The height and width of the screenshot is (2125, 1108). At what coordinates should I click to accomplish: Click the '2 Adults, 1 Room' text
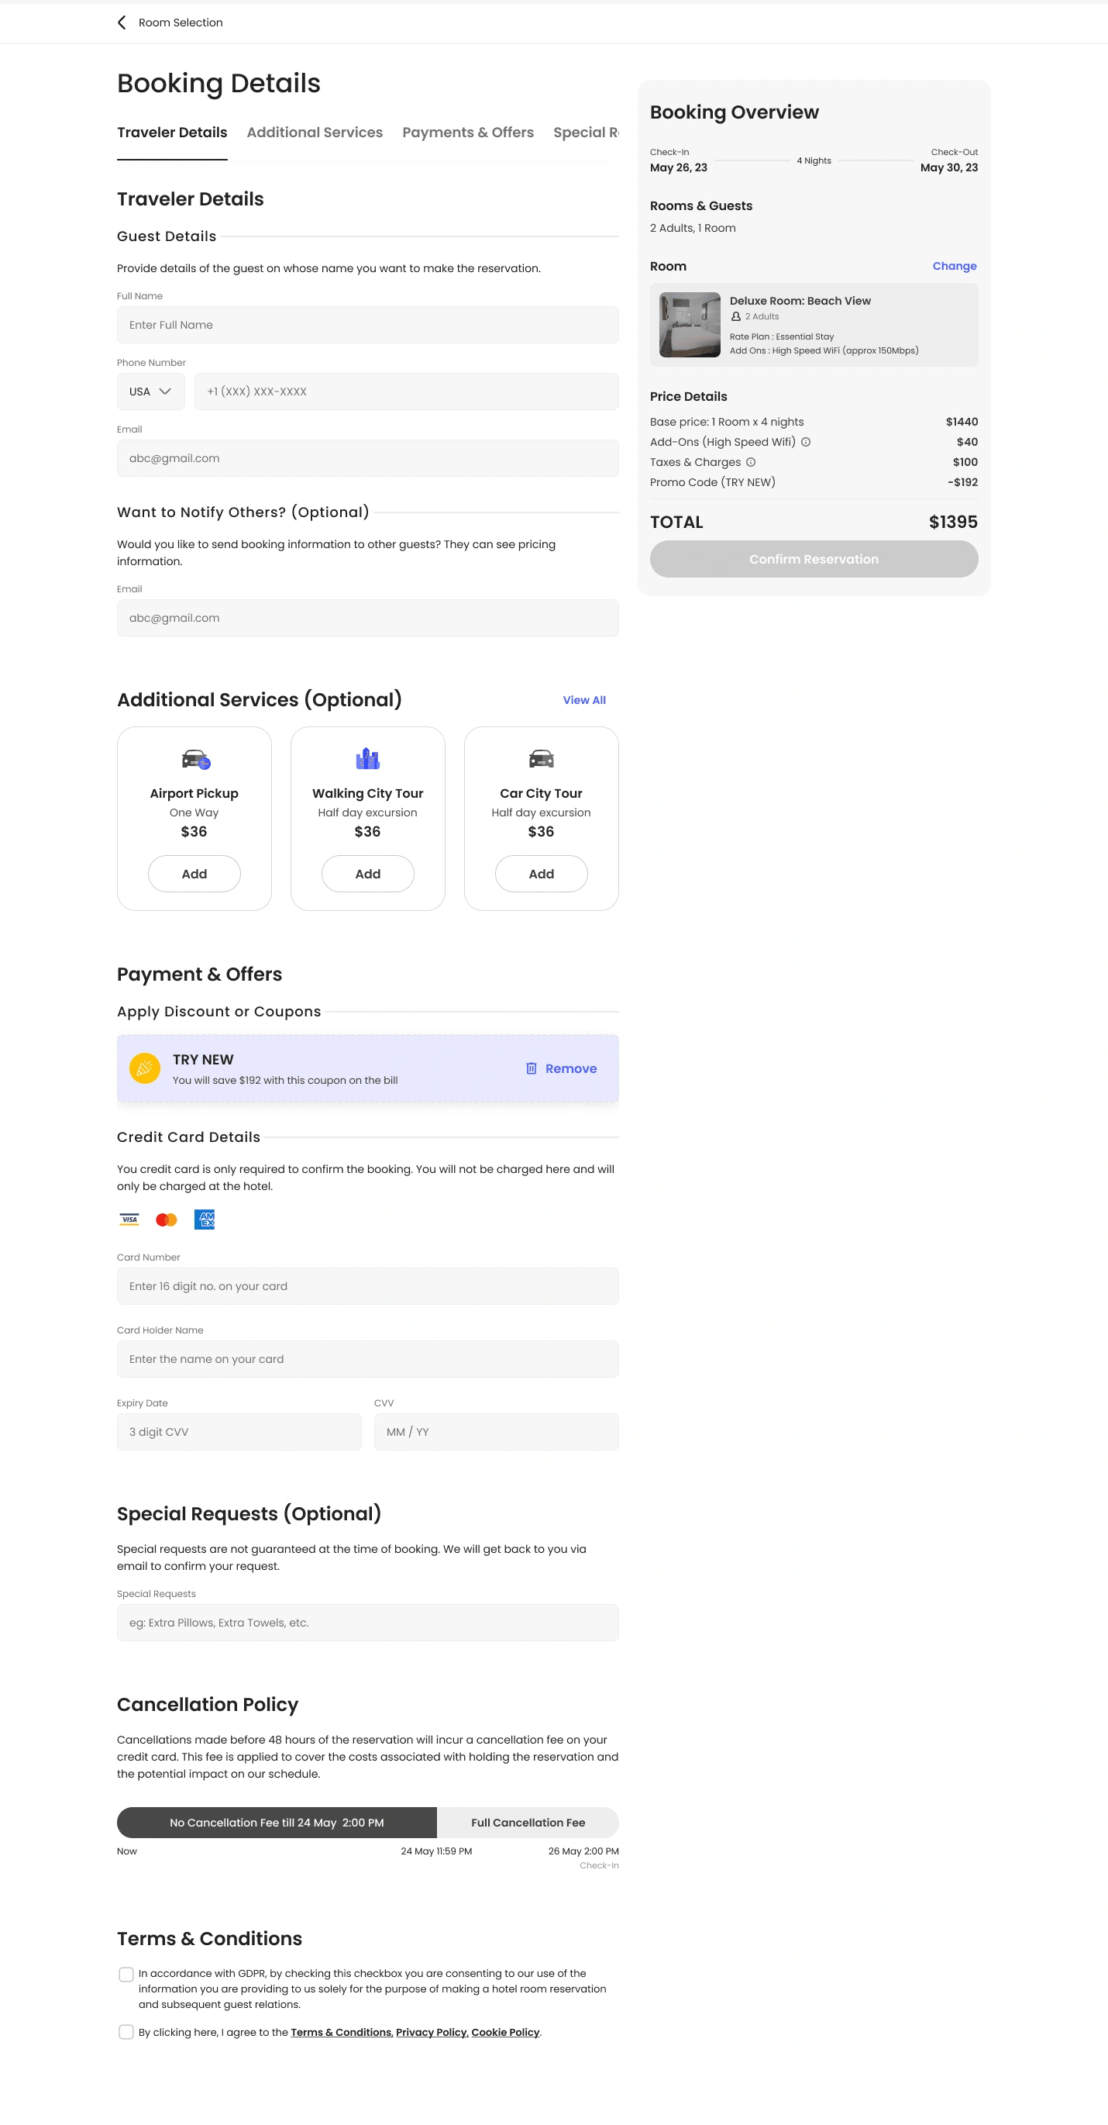[693, 229]
